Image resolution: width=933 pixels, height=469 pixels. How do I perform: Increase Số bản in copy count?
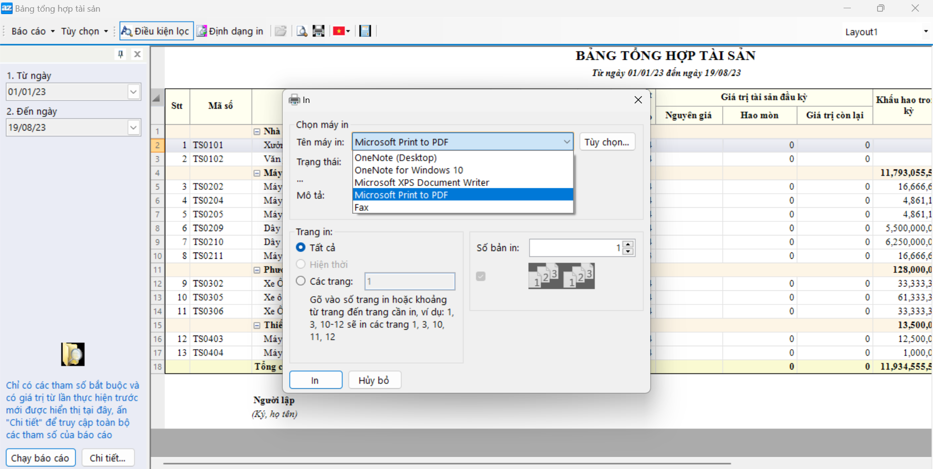(628, 245)
